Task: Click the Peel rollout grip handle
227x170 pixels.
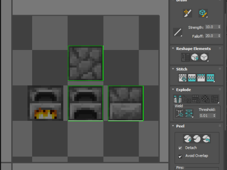Action: (220, 126)
